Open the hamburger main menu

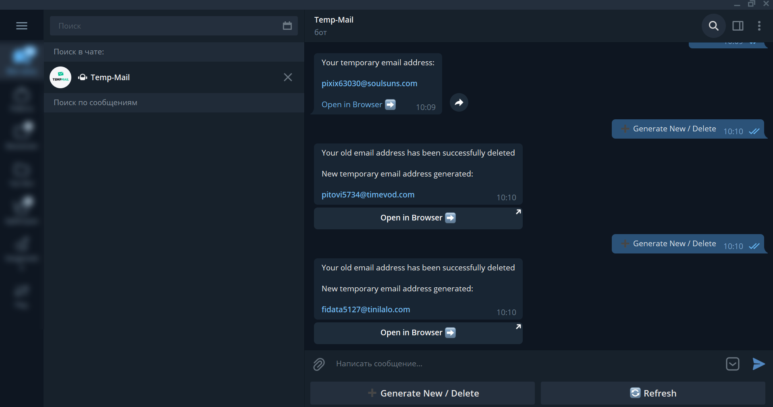(x=22, y=26)
